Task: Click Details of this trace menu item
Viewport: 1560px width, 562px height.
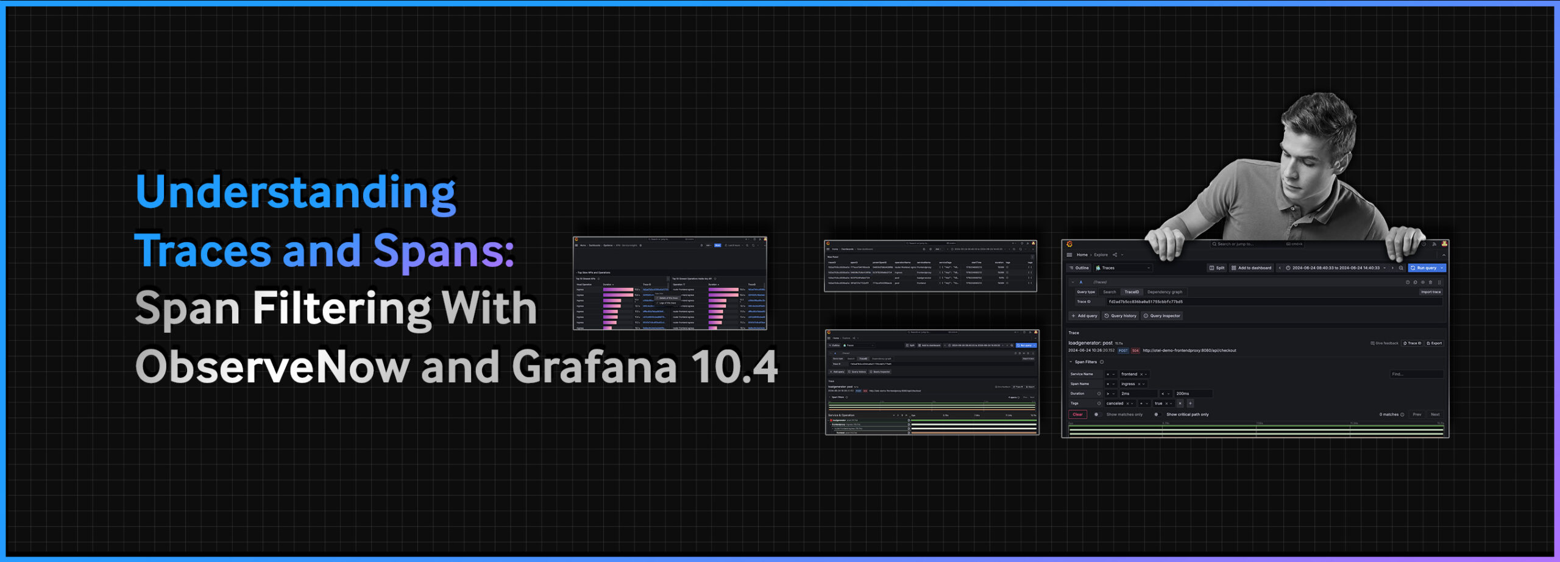Action: (x=668, y=298)
